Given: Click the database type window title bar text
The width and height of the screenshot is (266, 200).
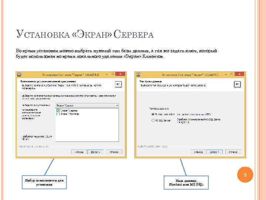Looking at the screenshot, I should point(190,75).
